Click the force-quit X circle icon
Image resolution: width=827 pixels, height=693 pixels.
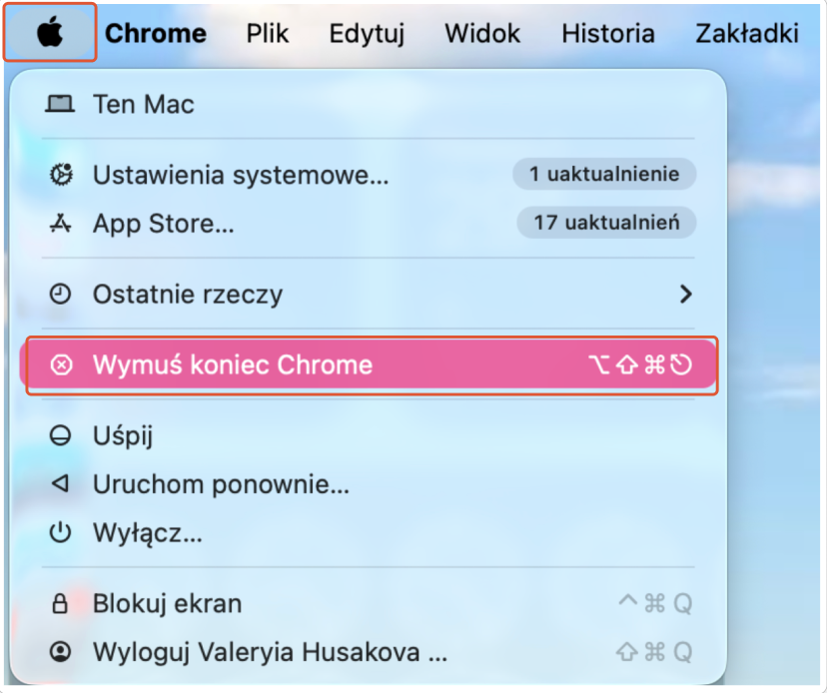click(61, 364)
